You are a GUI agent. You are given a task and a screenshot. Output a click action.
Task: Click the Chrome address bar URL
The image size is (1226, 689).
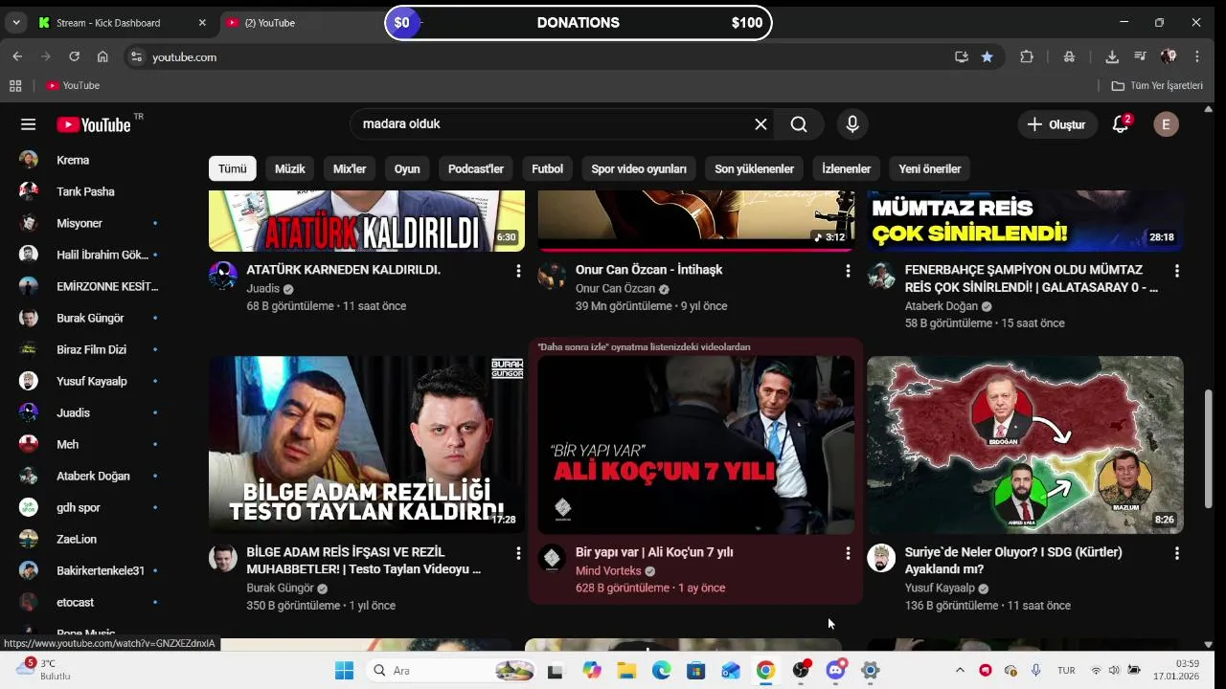(x=184, y=56)
